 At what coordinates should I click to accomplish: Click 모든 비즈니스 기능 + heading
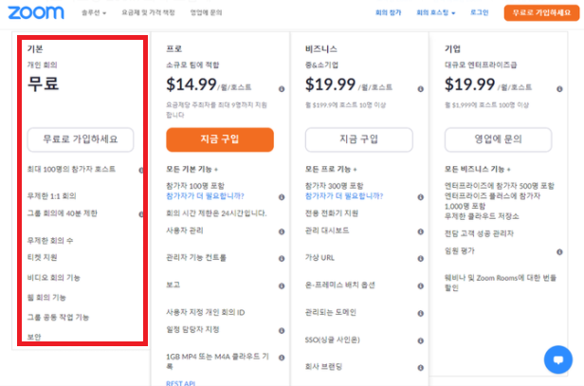tap(478, 169)
